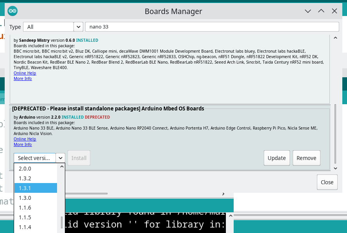Click the nano 33 search field

point(213,27)
